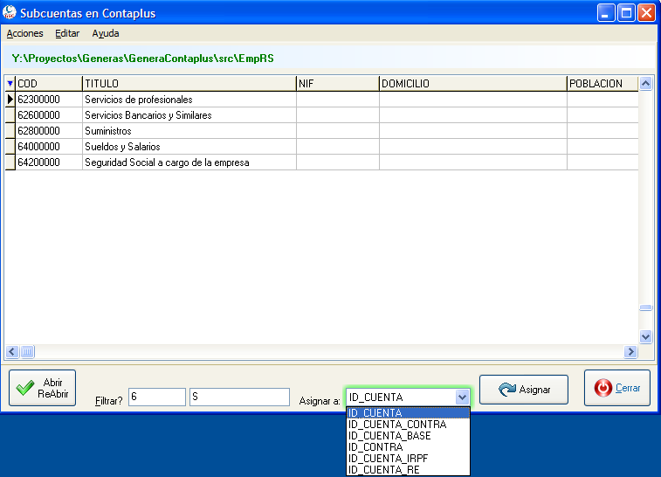This screenshot has height=477, width=661.
Task: Minimize the Subcuentas en Contaplus window
Action: (x=606, y=12)
